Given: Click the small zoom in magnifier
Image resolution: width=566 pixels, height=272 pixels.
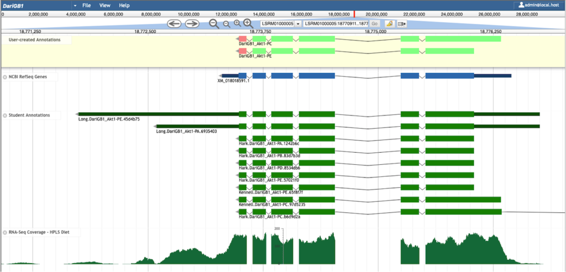Looking at the screenshot, I should [237, 24].
